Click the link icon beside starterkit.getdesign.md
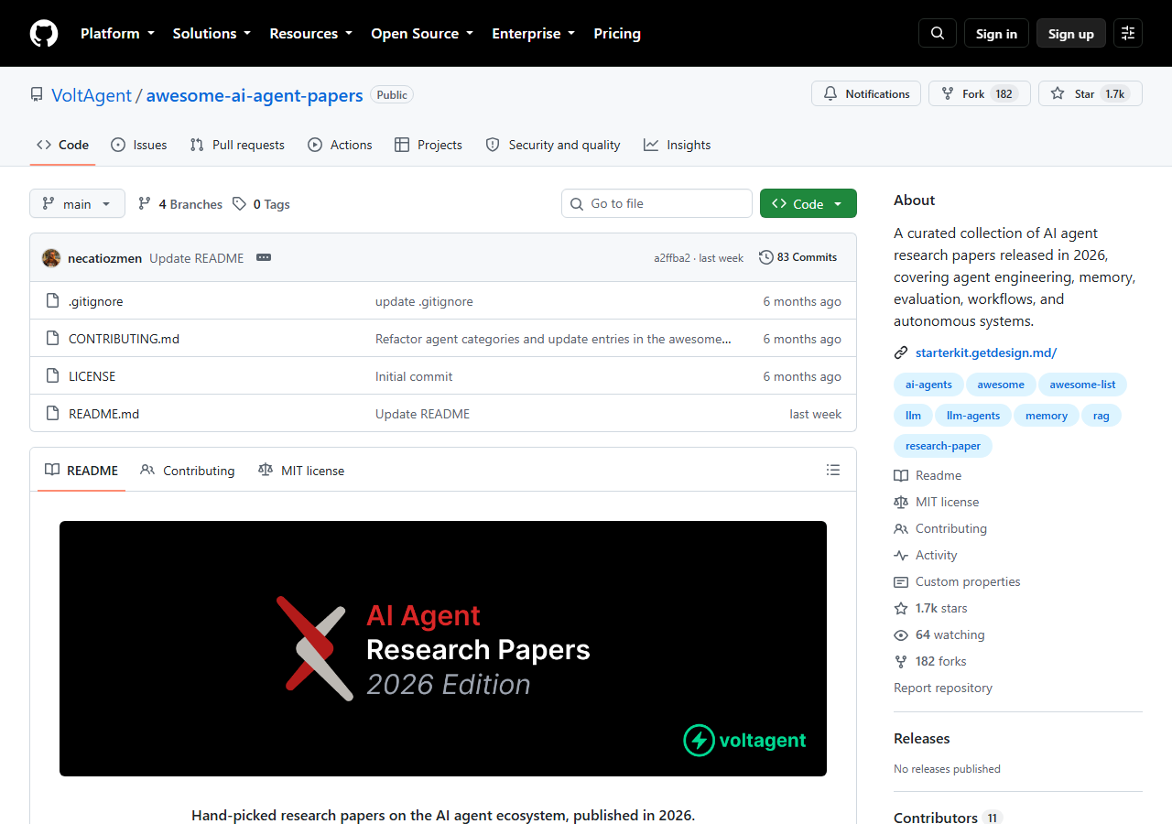The image size is (1172, 824). tap(901, 352)
